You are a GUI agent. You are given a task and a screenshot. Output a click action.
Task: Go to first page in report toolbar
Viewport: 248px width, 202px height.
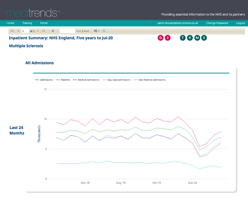click(12, 31)
